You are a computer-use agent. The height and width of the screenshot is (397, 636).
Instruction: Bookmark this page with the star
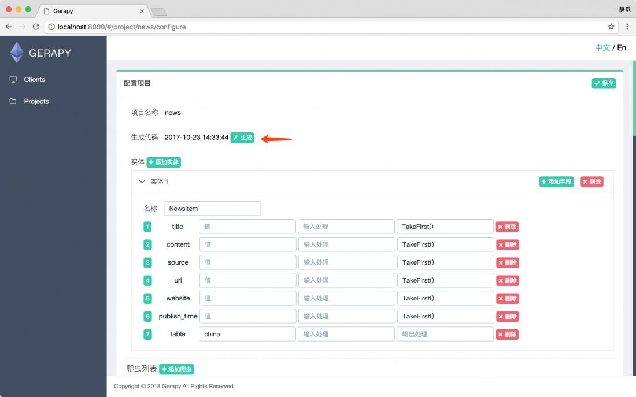[611, 27]
